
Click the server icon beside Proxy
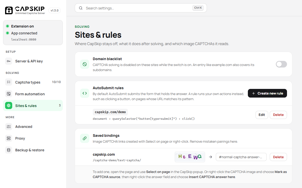click(x=9, y=138)
